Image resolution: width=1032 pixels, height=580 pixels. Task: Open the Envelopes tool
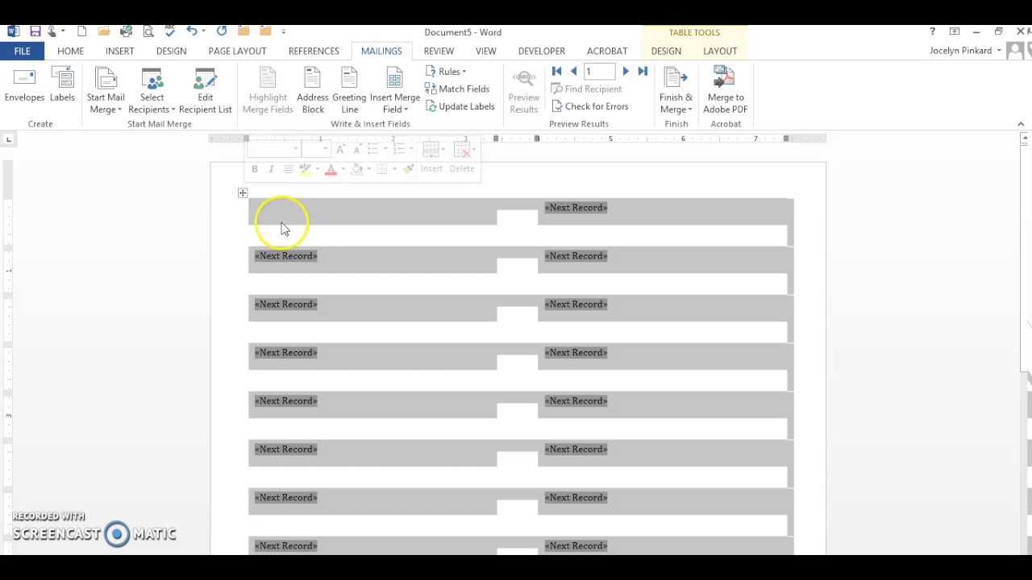point(24,86)
